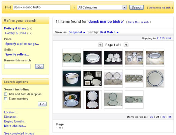Click Save this search link
Image resolution: width=176 pixels, height=135 pixels.
pos(138,22)
